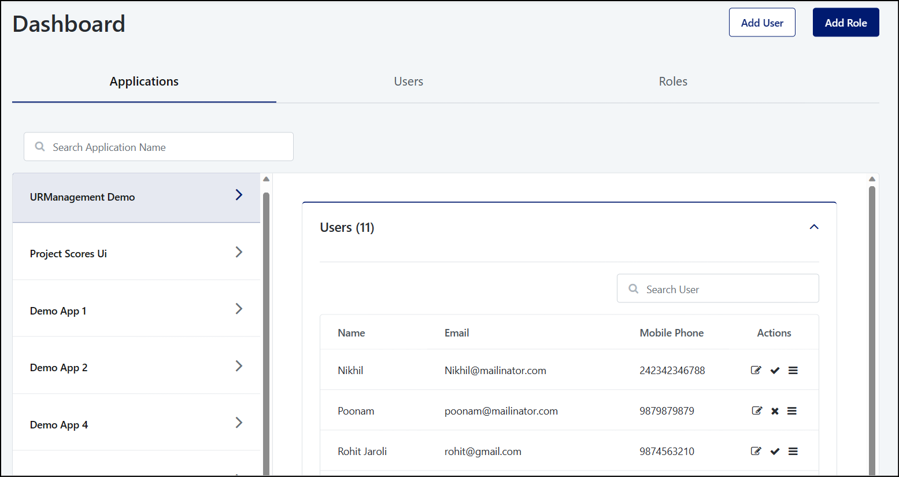Expand the Project Scores Ui chevron
The height and width of the screenshot is (477, 899).
239,252
